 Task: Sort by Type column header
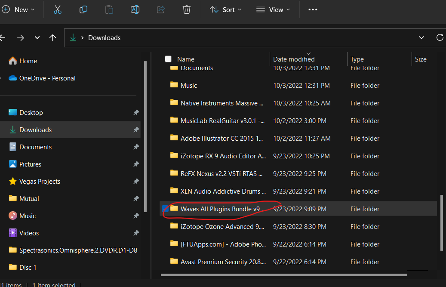pyautogui.click(x=357, y=59)
